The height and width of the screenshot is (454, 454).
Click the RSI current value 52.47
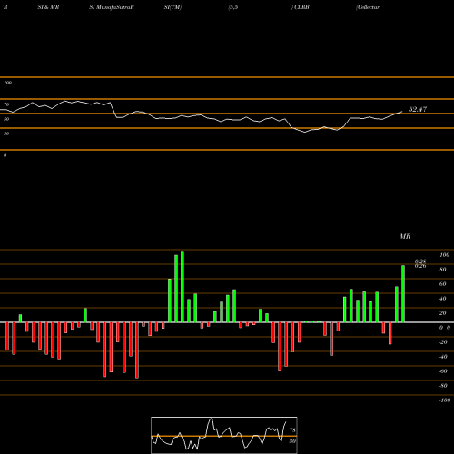(x=418, y=109)
